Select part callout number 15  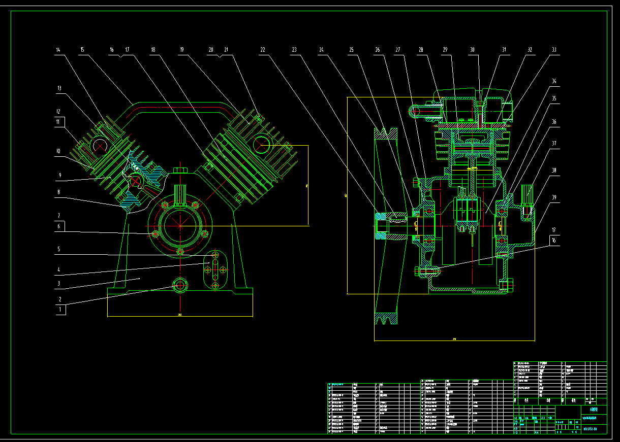81,50
